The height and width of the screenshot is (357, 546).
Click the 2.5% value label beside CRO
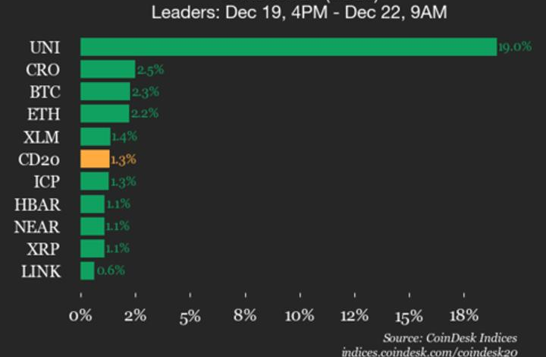[150, 70]
